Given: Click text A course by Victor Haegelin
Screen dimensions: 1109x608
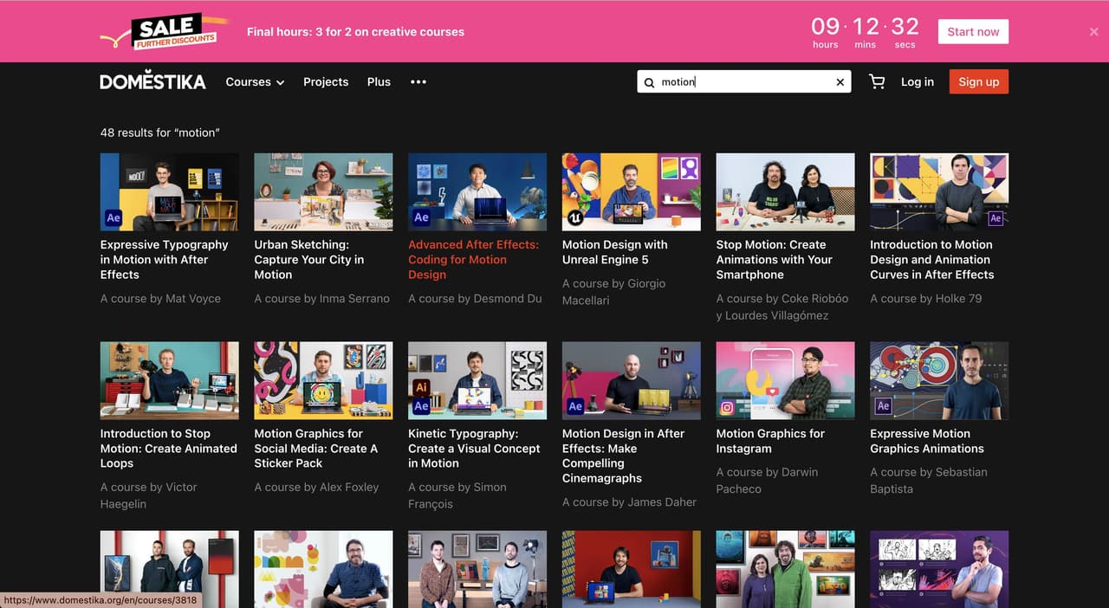Looking at the screenshot, I should tap(149, 495).
